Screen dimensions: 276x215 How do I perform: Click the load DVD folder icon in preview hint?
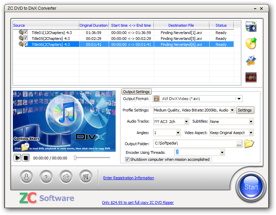click(x=25, y=147)
